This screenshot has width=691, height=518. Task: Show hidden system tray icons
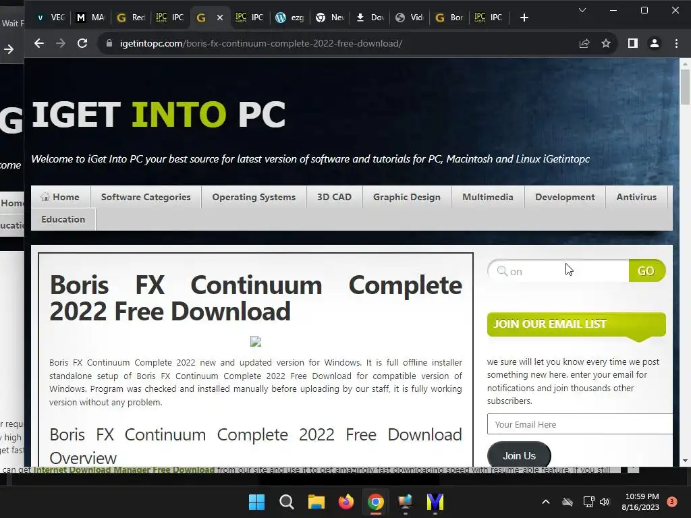(x=545, y=502)
